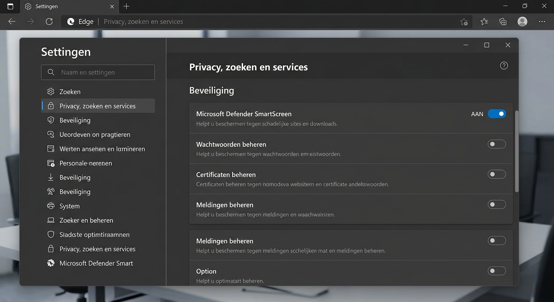Open the browser three-dot menu
The height and width of the screenshot is (302, 554).
coord(542,22)
